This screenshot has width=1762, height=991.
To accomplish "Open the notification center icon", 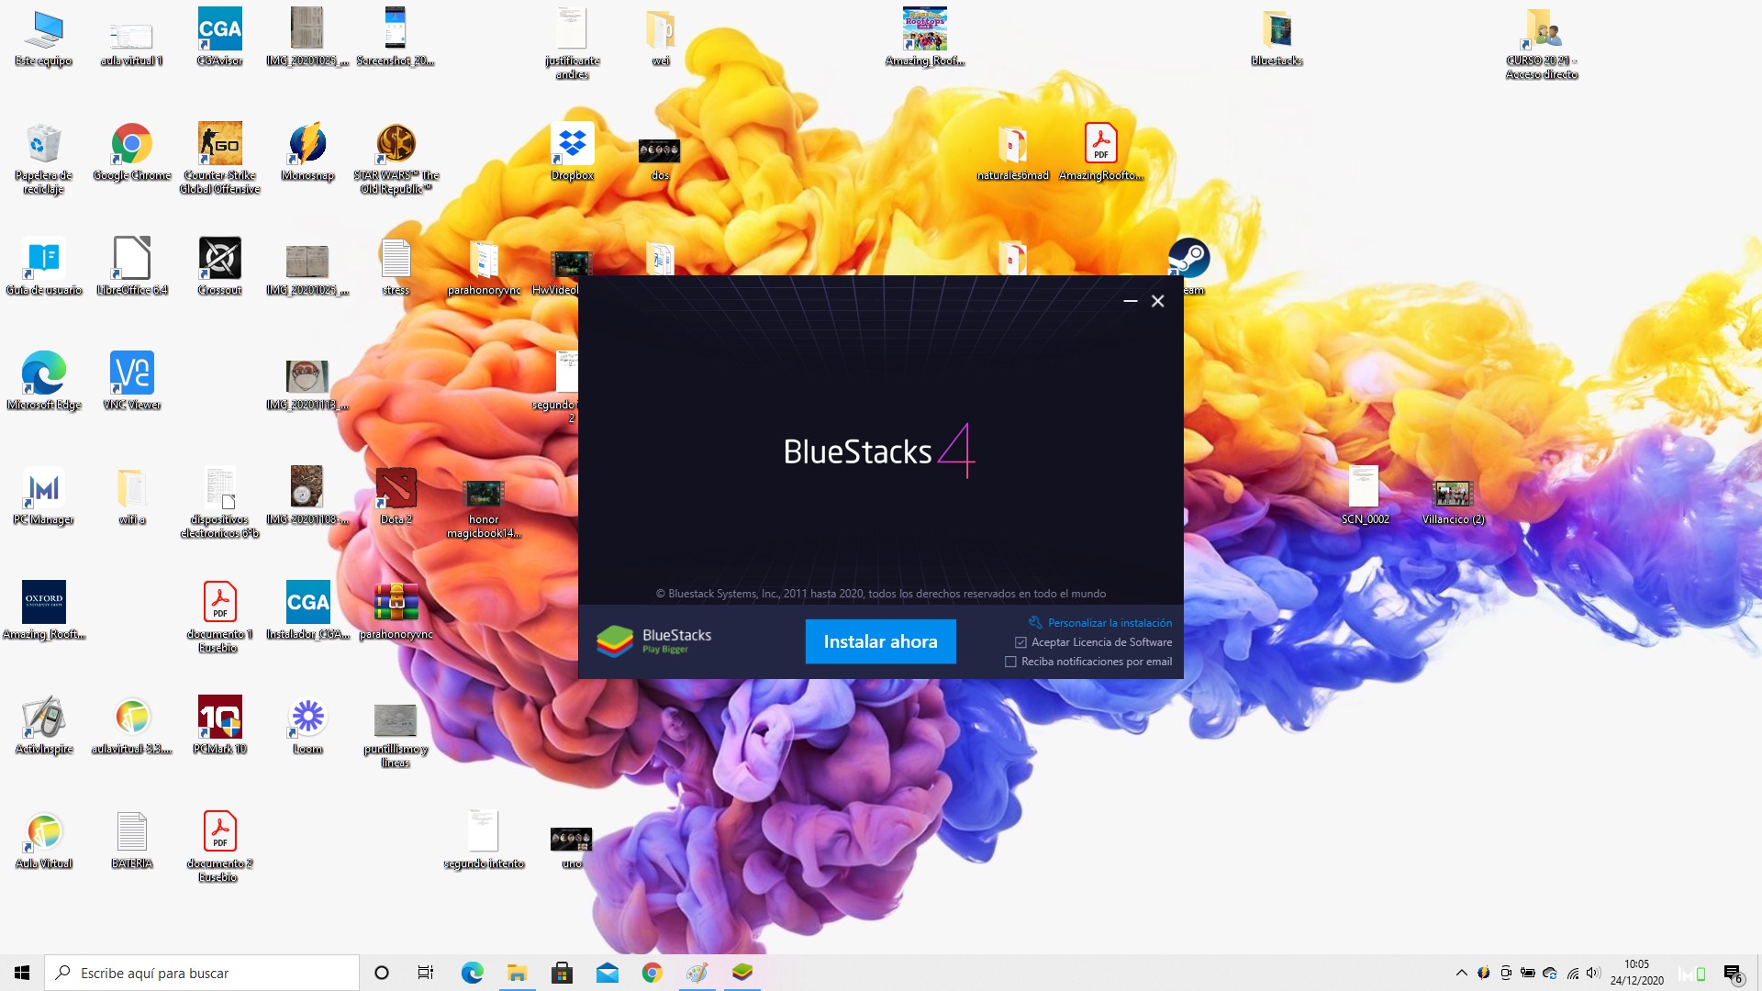I will tap(1732, 973).
